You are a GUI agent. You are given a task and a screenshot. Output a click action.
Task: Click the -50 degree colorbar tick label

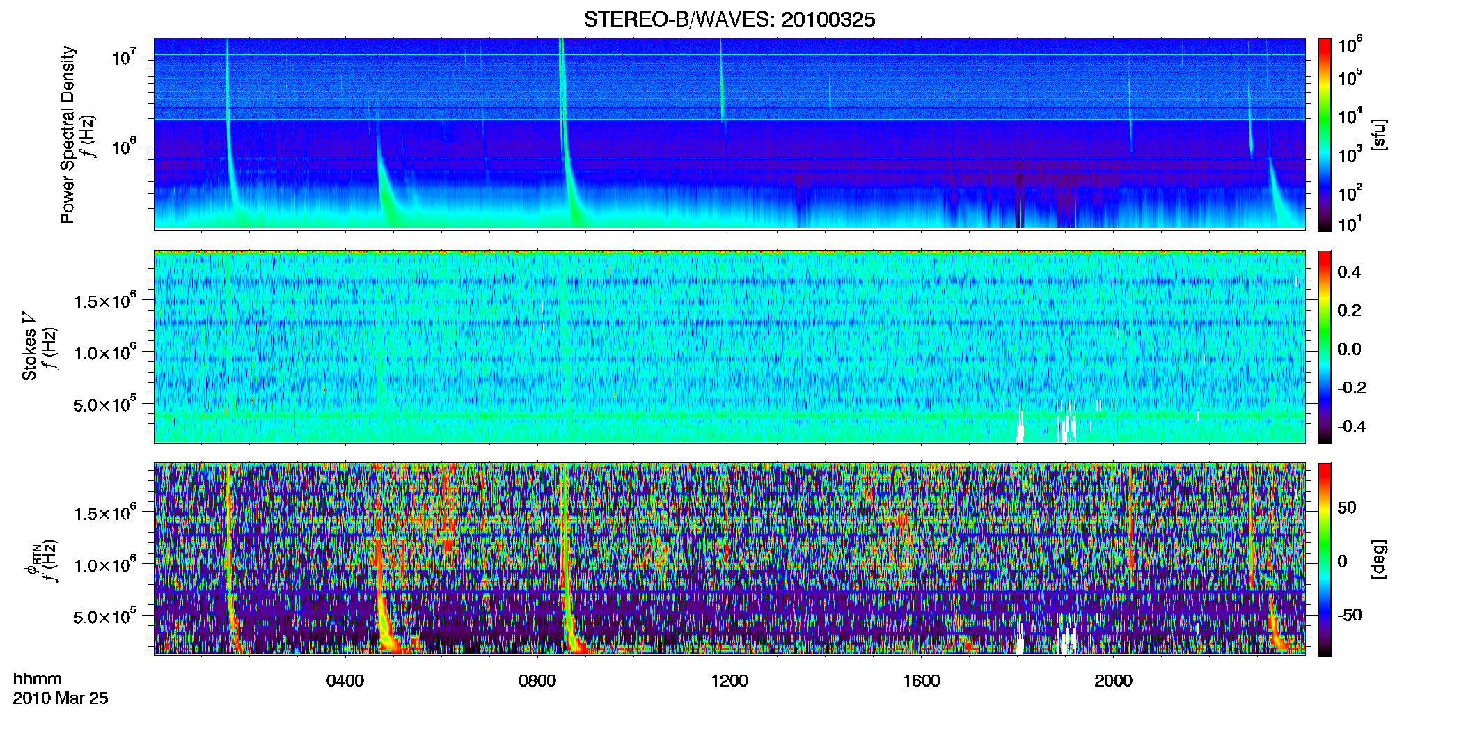pyautogui.click(x=1351, y=615)
